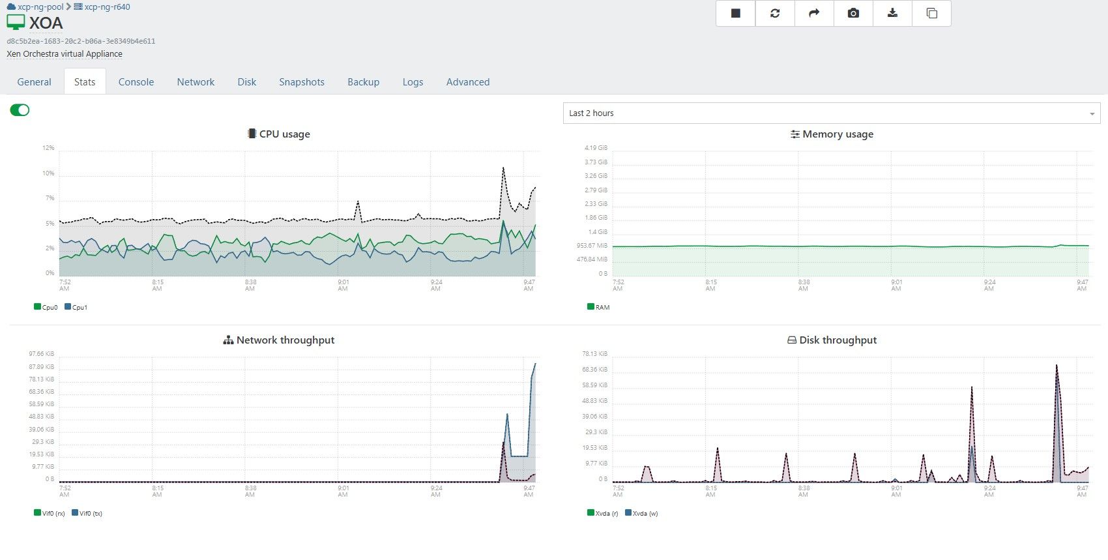
Task: Click the Copy VM icon
Action: 931,13
